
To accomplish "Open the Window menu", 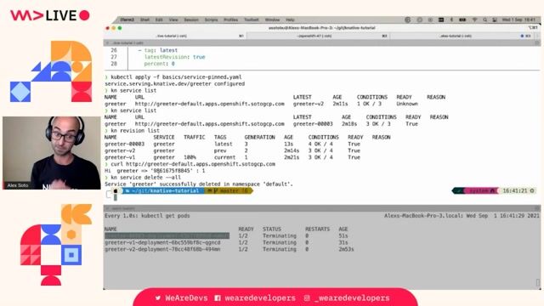I will coord(272,20).
